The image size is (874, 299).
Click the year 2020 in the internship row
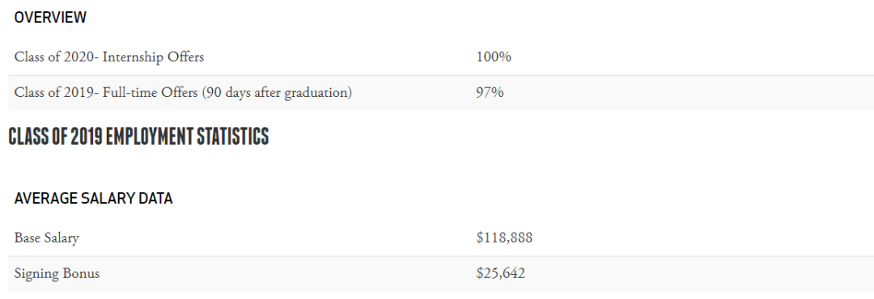point(79,57)
